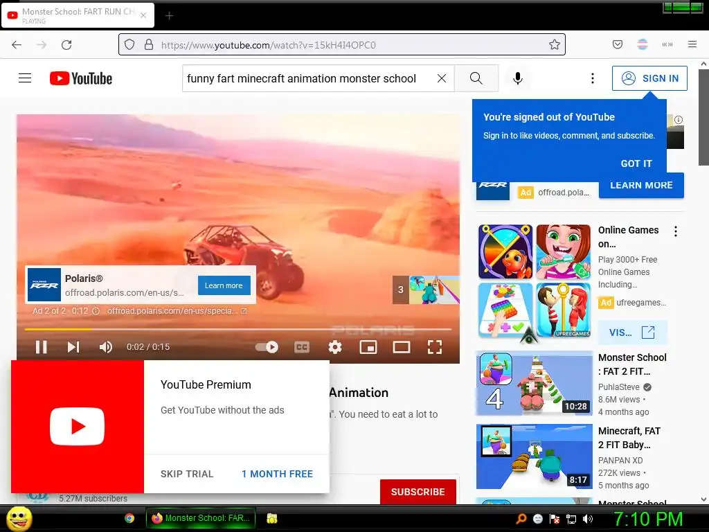Open Online Games ad thumbnail

[x=535, y=281]
